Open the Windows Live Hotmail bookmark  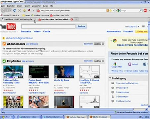point(40,15)
